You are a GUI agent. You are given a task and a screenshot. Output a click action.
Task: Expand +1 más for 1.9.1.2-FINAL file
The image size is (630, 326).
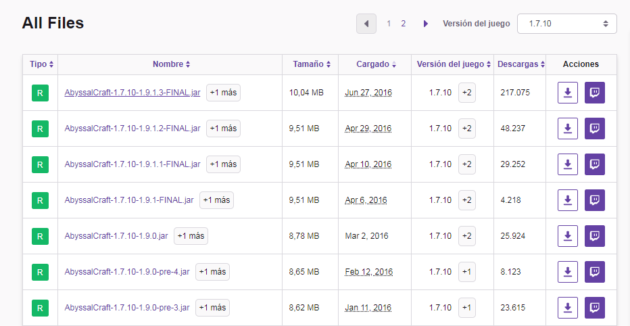pyautogui.click(x=223, y=129)
